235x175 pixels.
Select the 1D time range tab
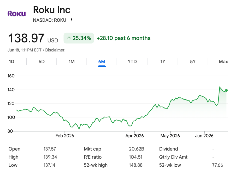(x=11, y=61)
